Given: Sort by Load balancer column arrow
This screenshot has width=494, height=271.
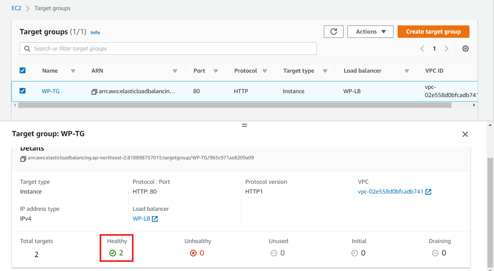Looking at the screenshot, I should (407, 71).
